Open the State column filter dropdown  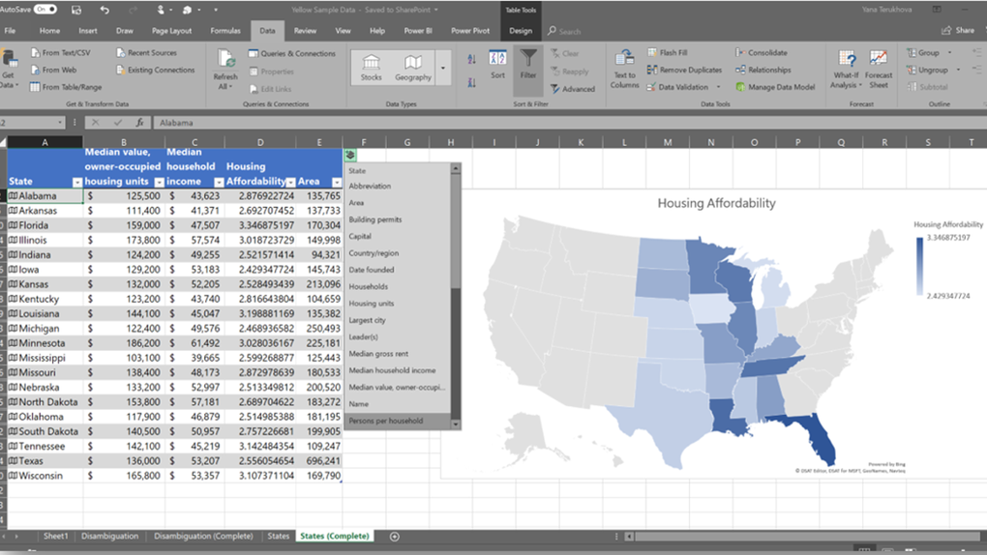pyautogui.click(x=76, y=182)
